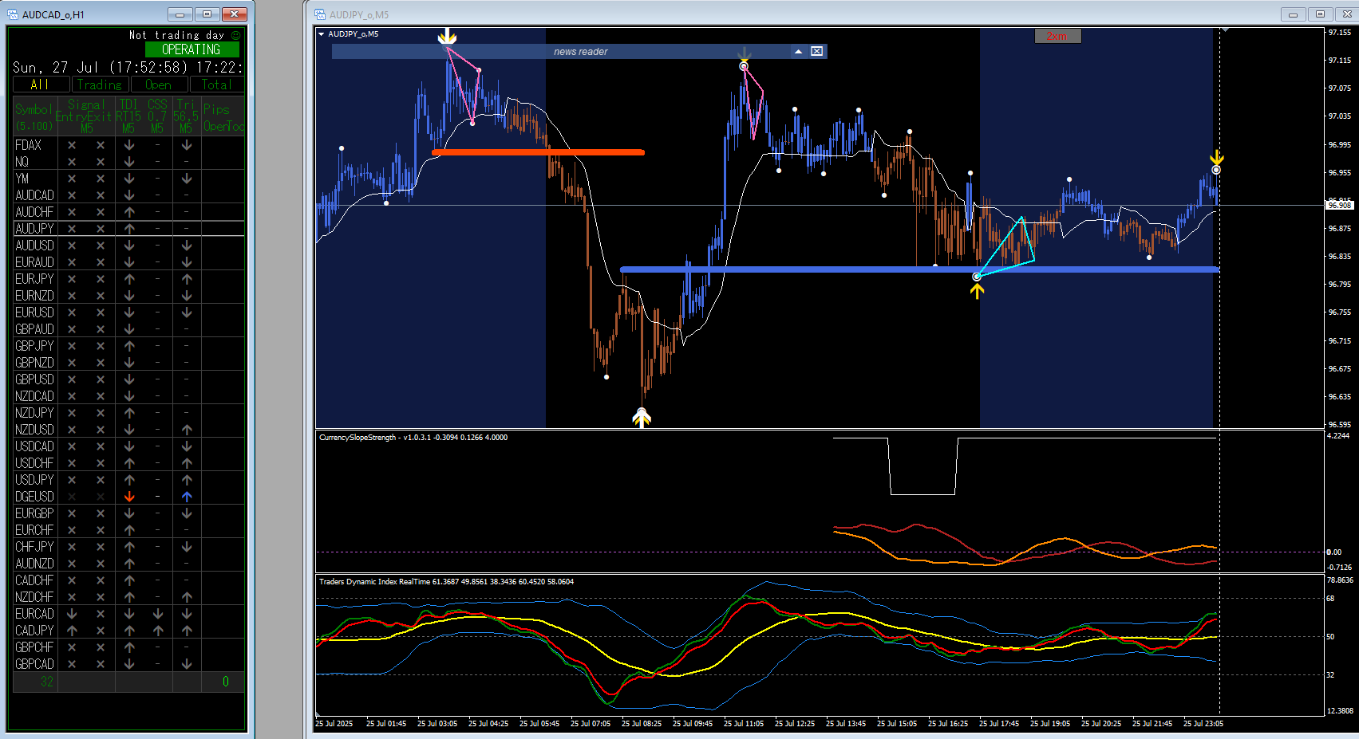Click the yellow down arrow marker at chart right
Image resolution: width=1359 pixels, height=739 pixels.
pos(1216,157)
